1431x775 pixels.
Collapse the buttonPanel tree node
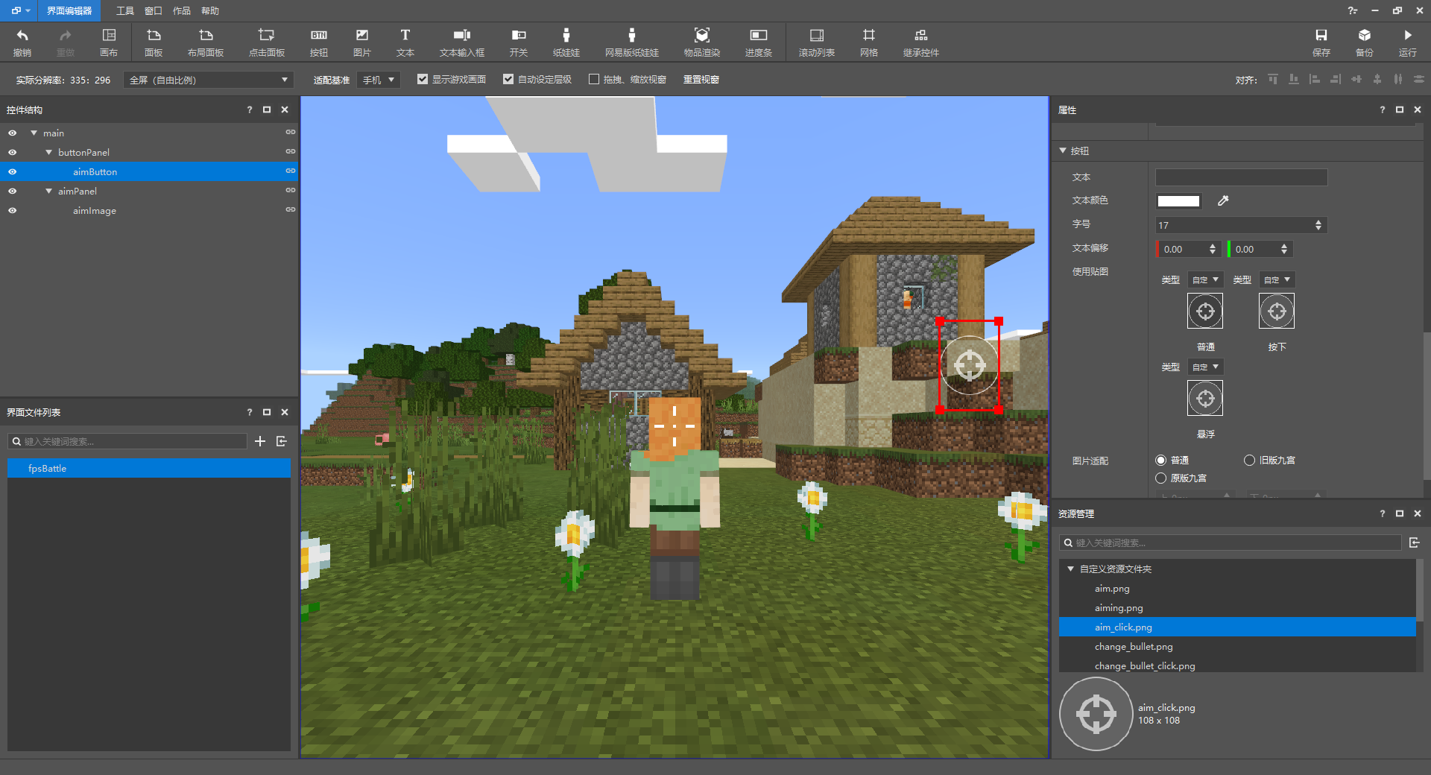point(48,152)
